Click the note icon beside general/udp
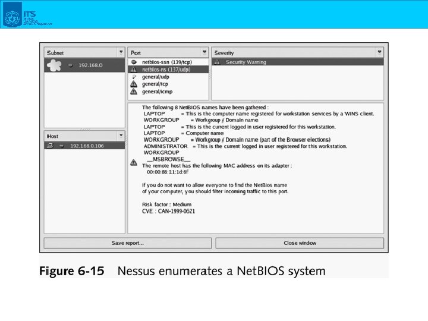This screenshot has height=321, width=428. [134, 77]
